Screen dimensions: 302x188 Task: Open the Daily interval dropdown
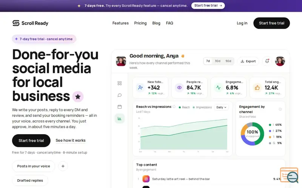point(222,107)
